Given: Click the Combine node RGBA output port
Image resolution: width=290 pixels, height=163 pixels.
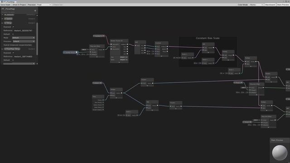Looking at the screenshot, I should pos(167,47).
